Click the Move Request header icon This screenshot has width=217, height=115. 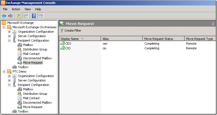(x=62, y=24)
